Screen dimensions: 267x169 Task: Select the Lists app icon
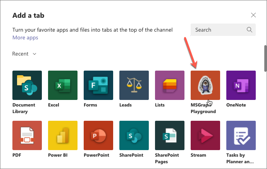point(170,85)
